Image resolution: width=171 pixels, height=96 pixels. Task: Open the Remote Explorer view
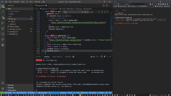[x=3, y=34]
